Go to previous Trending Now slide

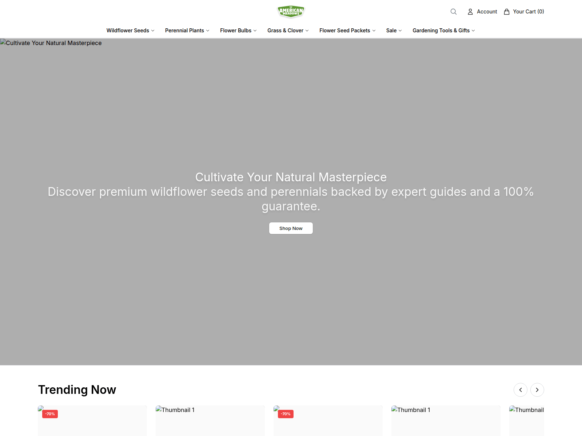(x=521, y=390)
